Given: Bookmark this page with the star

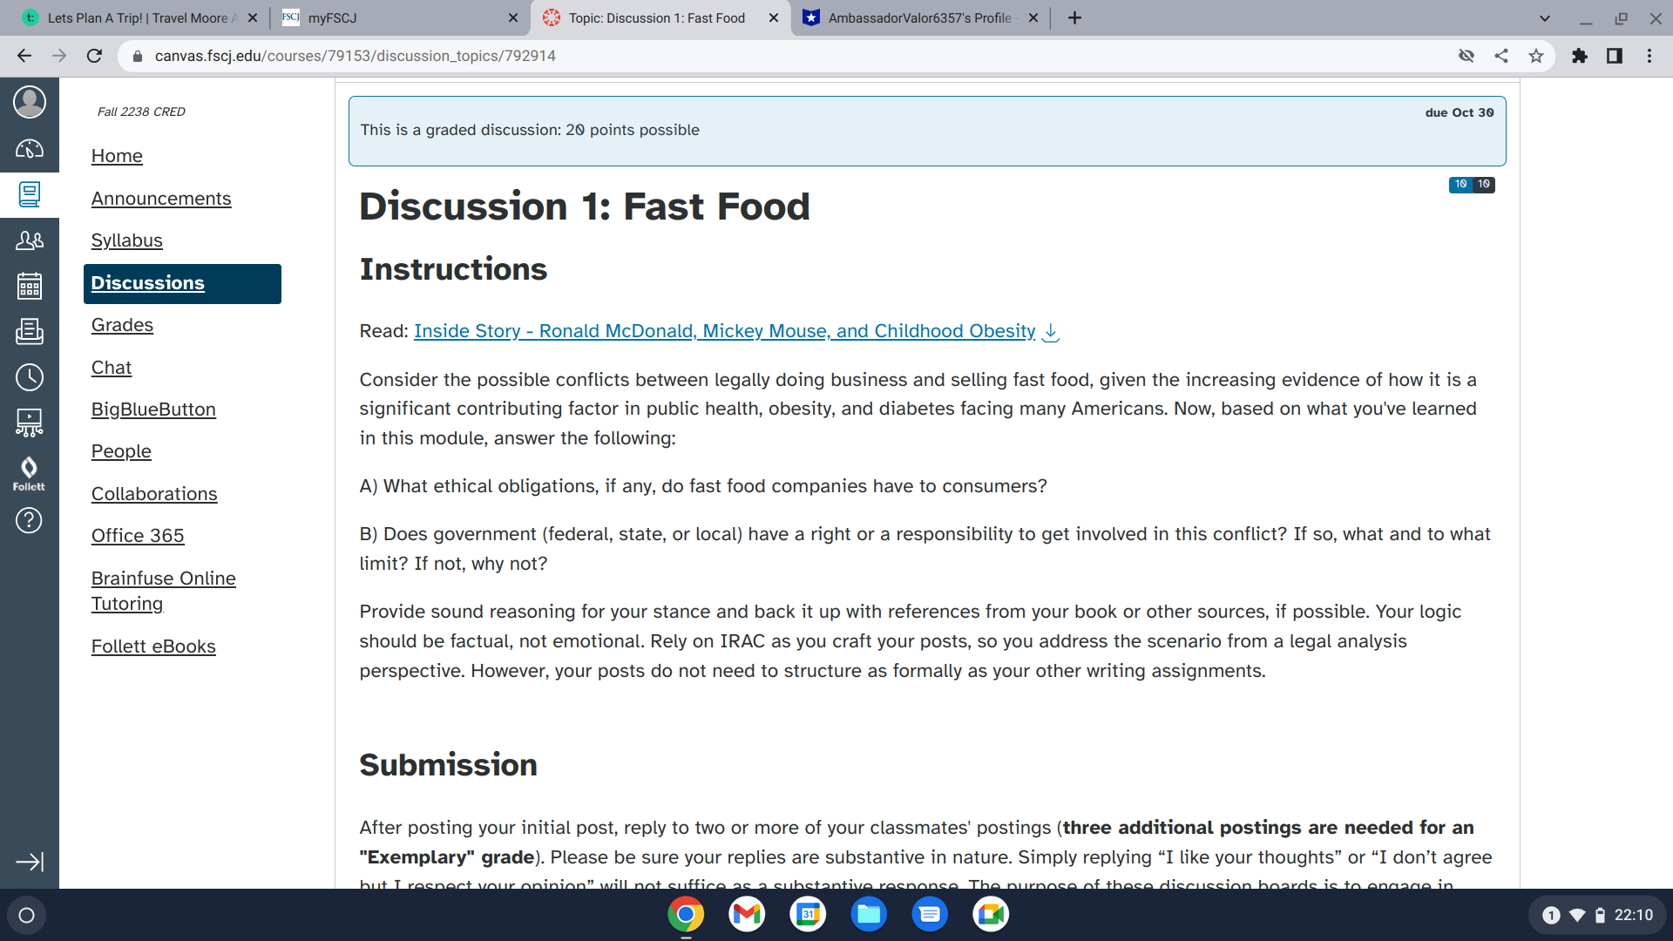Looking at the screenshot, I should pyautogui.click(x=1535, y=56).
